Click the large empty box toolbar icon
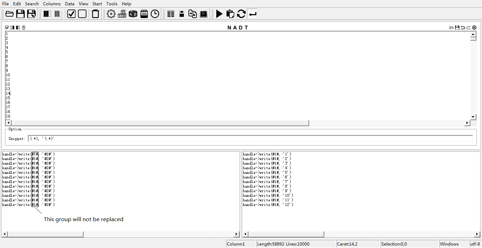Viewport: 482px width, 248px height. coord(82,14)
